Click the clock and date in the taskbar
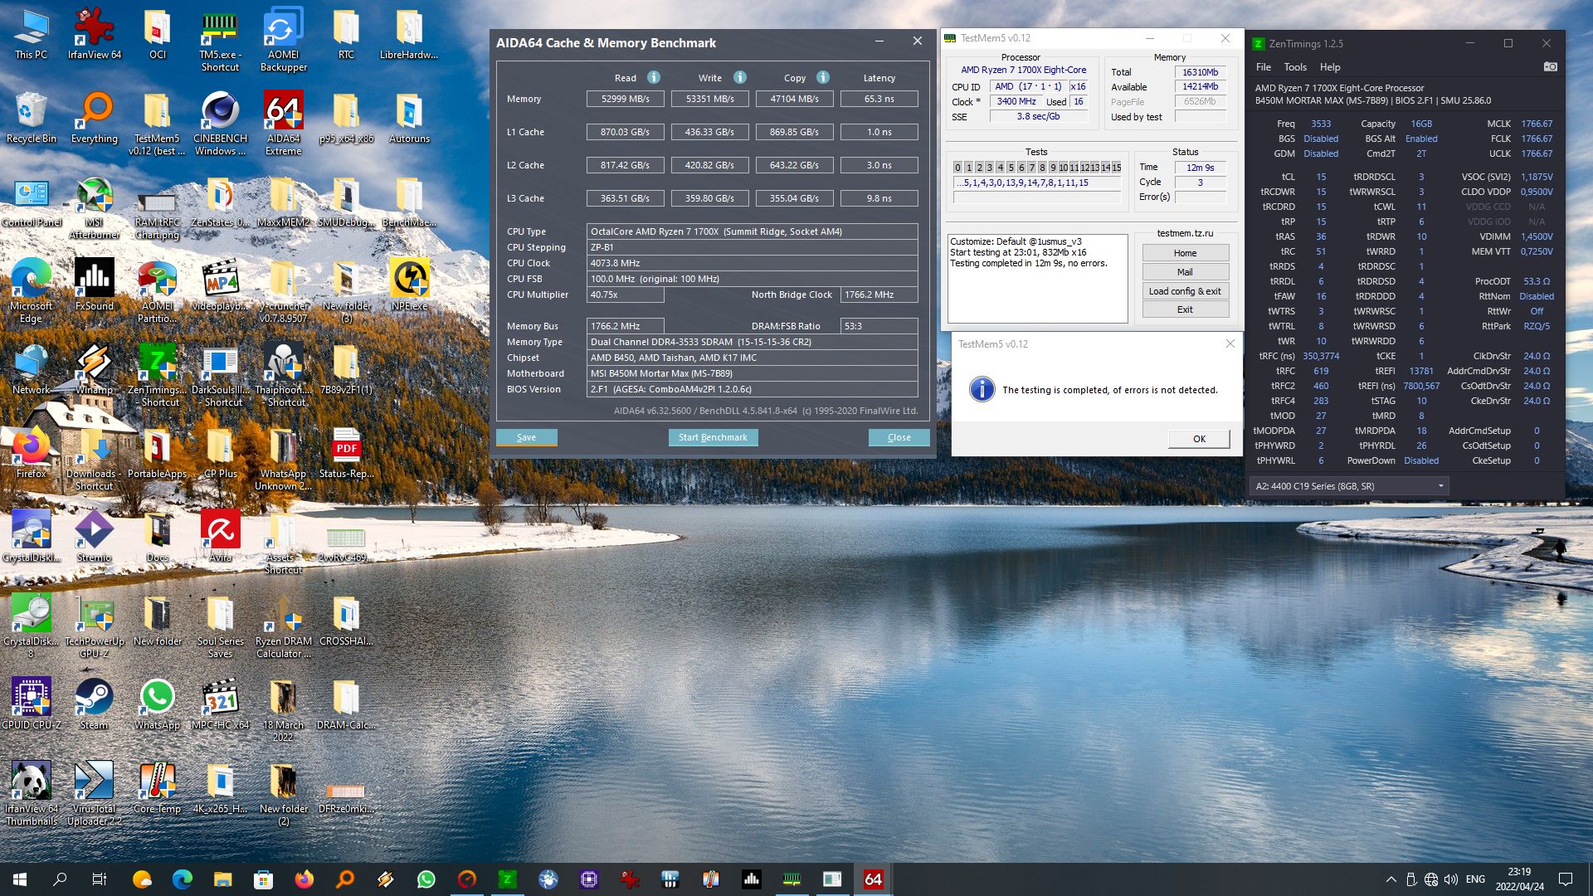Screen dimensions: 1593x896 1519,879
